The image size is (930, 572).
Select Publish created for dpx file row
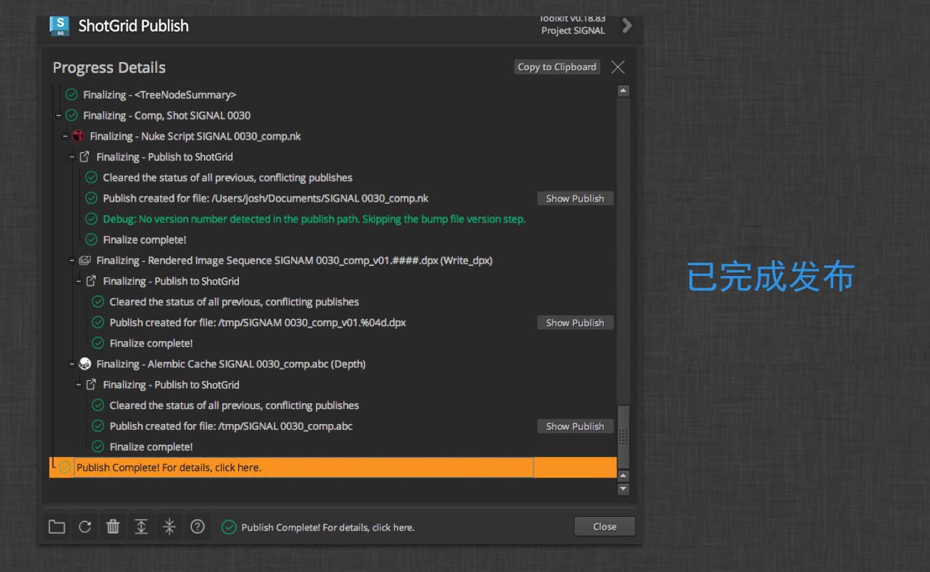[x=258, y=322]
